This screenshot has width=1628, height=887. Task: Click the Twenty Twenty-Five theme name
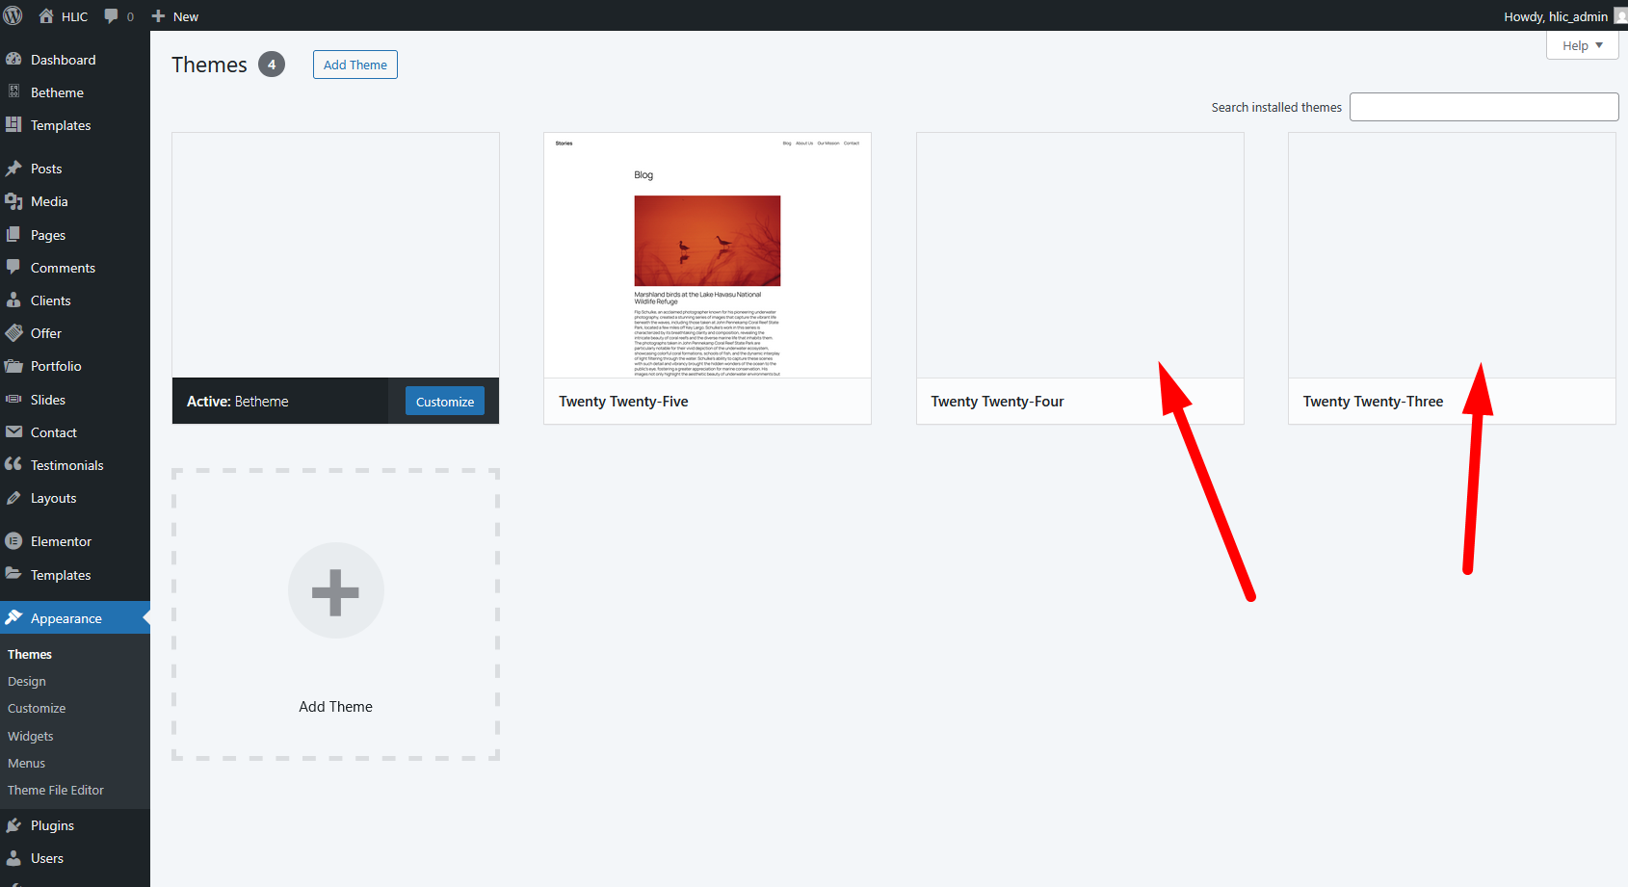(623, 402)
